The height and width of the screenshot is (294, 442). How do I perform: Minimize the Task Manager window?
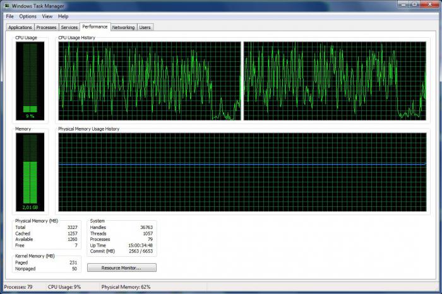pos(403,4)
